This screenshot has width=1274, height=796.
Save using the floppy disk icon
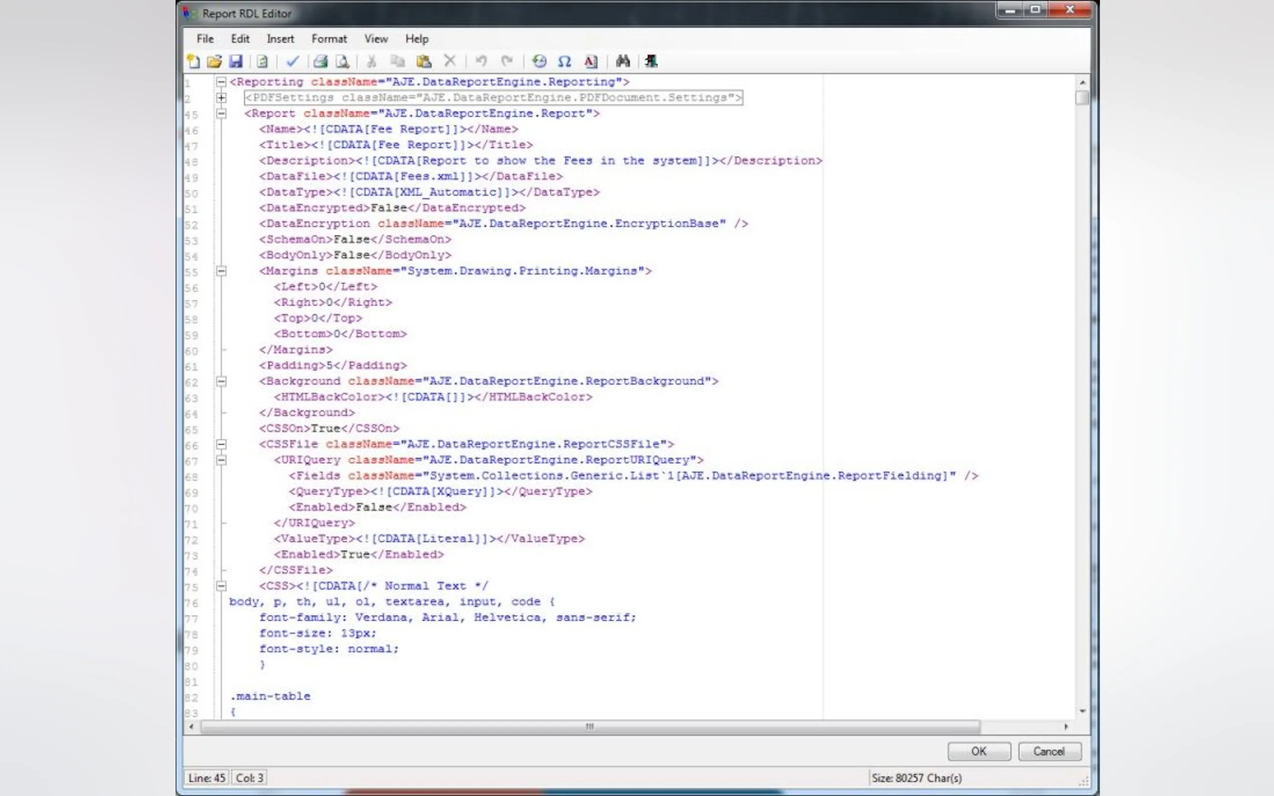coord(235,61)
